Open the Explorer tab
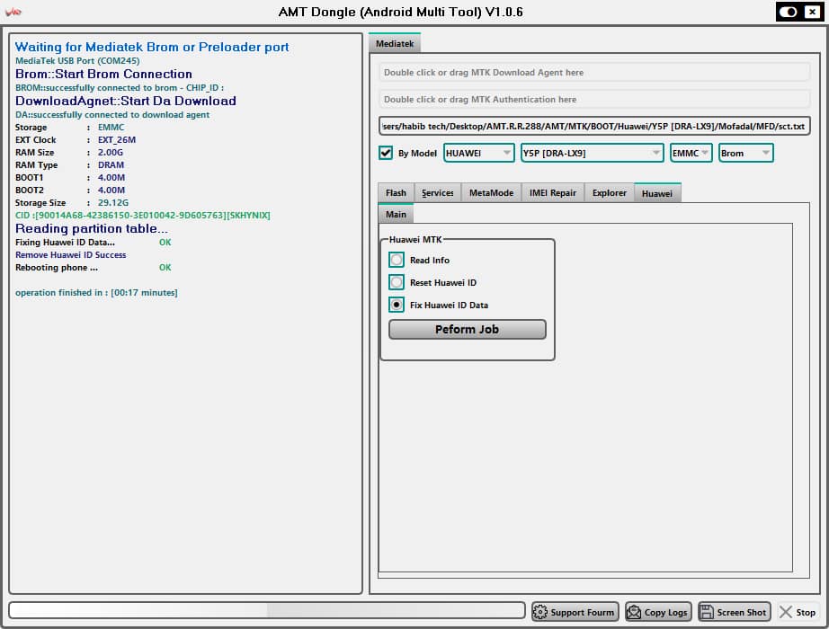The image size is (829, 629). [x=609, y=193]
